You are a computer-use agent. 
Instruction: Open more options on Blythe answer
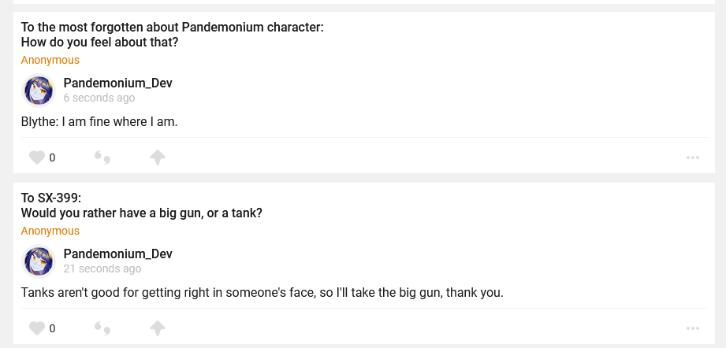(693, 157)
